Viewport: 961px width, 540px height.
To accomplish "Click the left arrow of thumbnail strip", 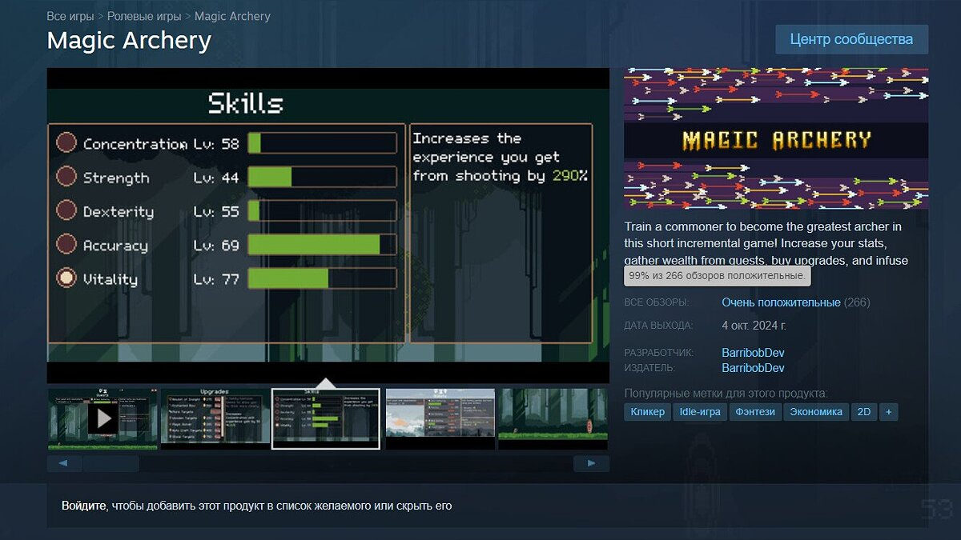I will (64, 463).
